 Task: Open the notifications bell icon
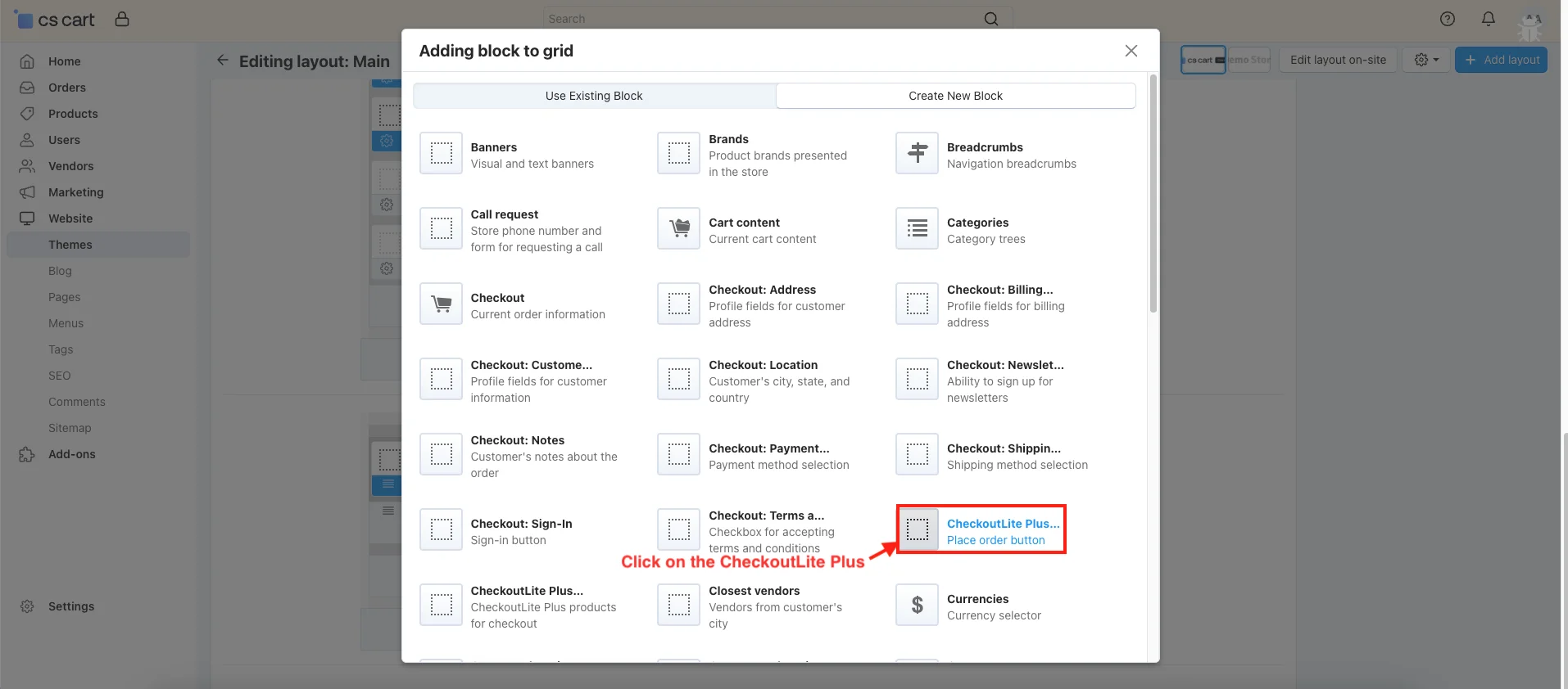pyautogui.click(x=1488, y=19)
